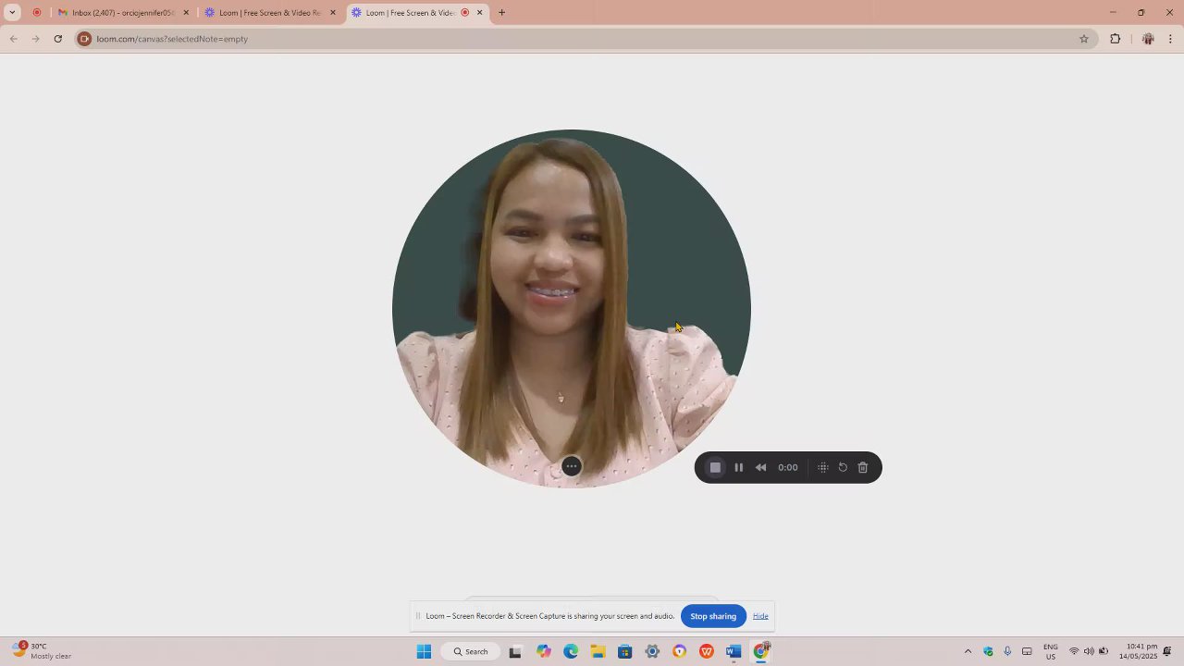The height and width of the screenshot is (666, 1184).
Task: Close the active Loom tab
Action: pos(480,13)
